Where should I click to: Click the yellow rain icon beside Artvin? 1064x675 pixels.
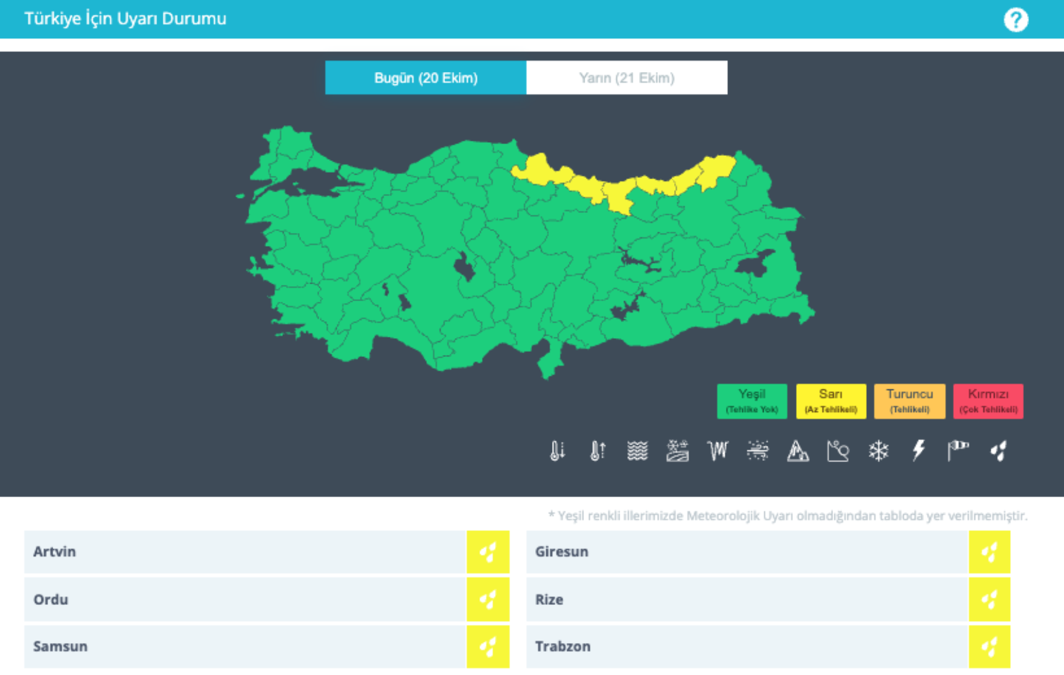point(488,552)
